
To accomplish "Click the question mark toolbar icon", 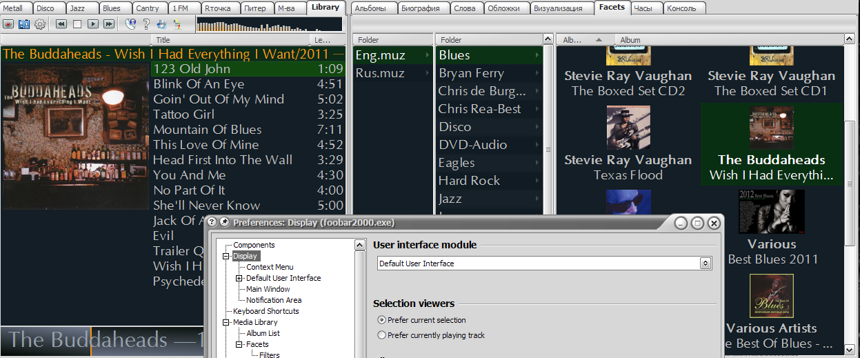I will (x=146, y=24).
